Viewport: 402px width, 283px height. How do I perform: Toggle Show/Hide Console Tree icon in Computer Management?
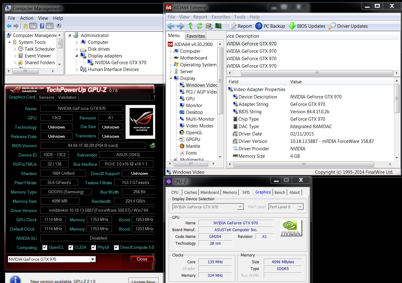[33, 26]
